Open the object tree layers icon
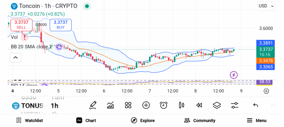284x127 pixels. [217, 105]
